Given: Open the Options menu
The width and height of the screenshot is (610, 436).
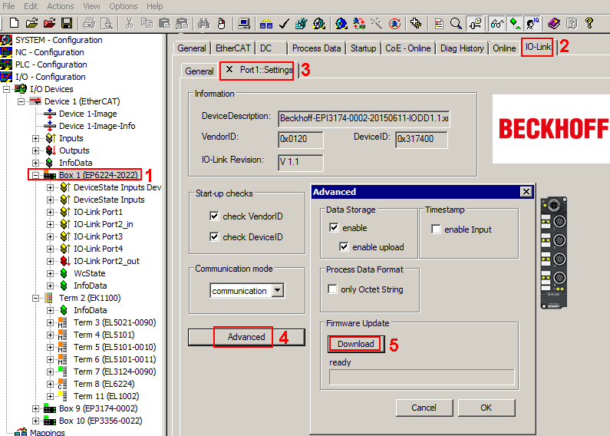Looking at the screenshot, I should click(x=124, y=6).
